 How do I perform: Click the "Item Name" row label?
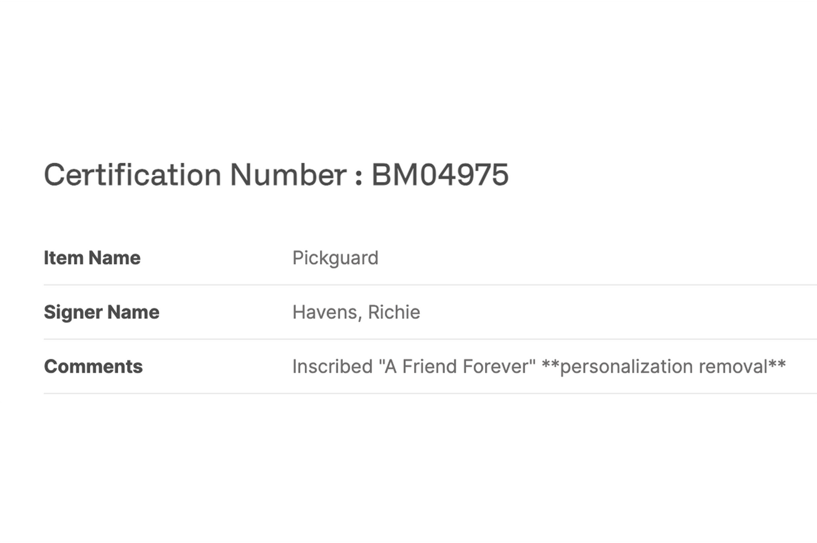92,258
